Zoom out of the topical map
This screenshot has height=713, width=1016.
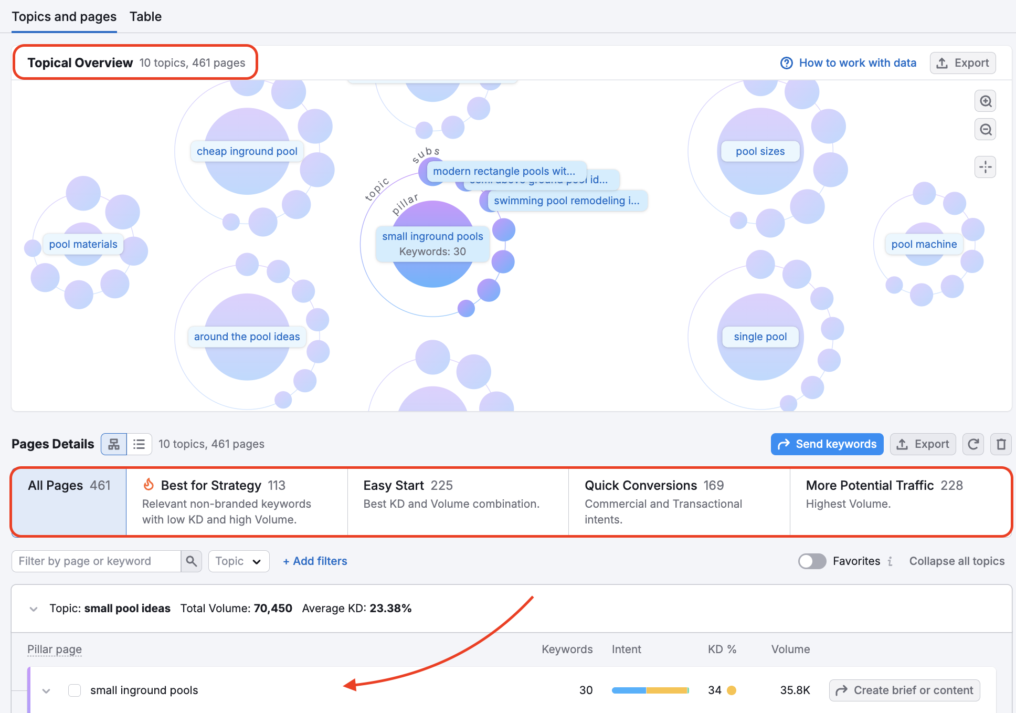coord(986,130)
